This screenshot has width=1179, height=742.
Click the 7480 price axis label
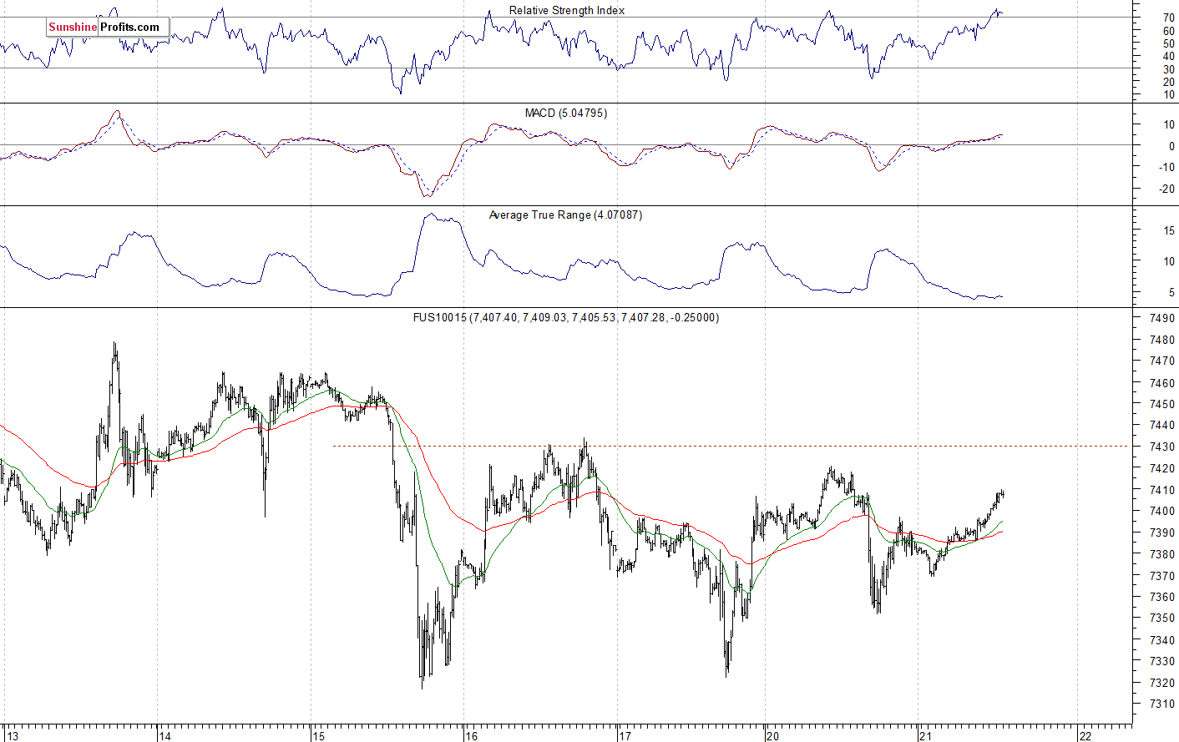click(x=1162, y=341)
